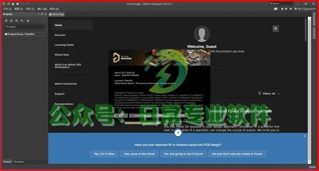The width and height of the screenshot is (319, 171).
Task: Switch to the Projects tab at bottom
Action: pyautogui.click(x=7, y=161)
